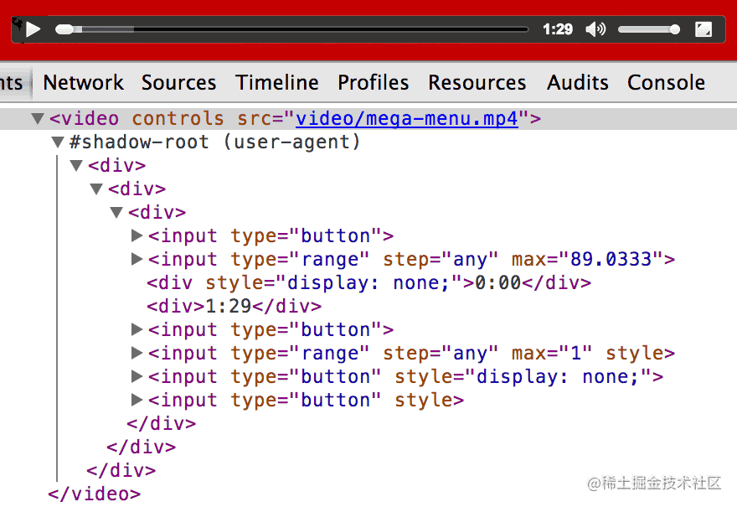Click the 1:29 time display in player

coord(558,29)
